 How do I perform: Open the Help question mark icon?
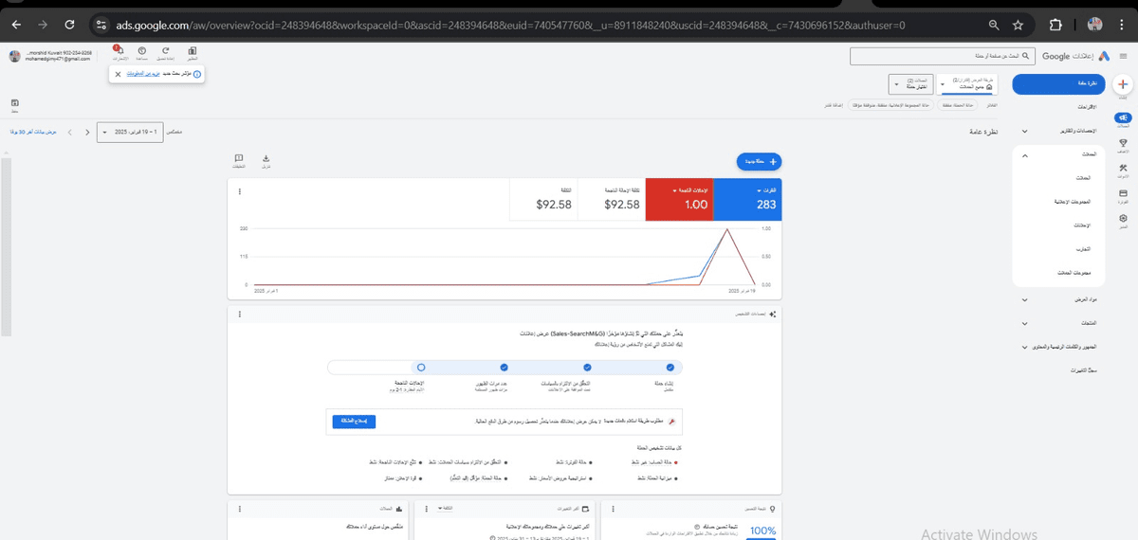point(141,51)
